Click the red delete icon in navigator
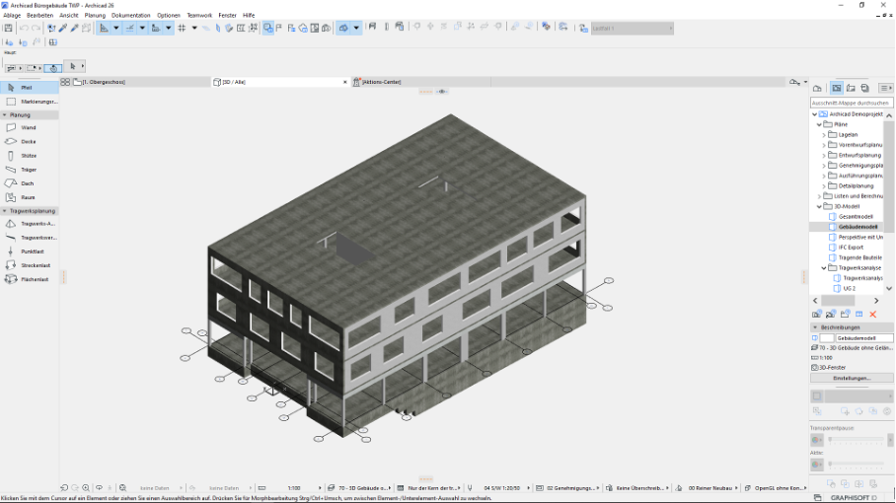Image resolution: width=896 pixels, height=503 pixels. 872,314
